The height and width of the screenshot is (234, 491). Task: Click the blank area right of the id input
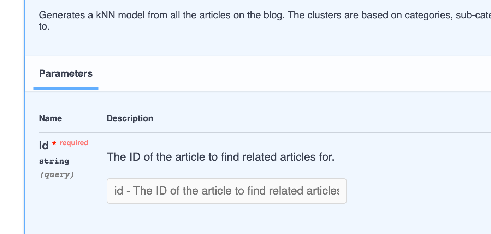(419, 191)
